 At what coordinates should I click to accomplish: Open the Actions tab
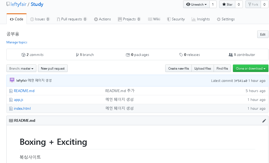pos(102,19)
